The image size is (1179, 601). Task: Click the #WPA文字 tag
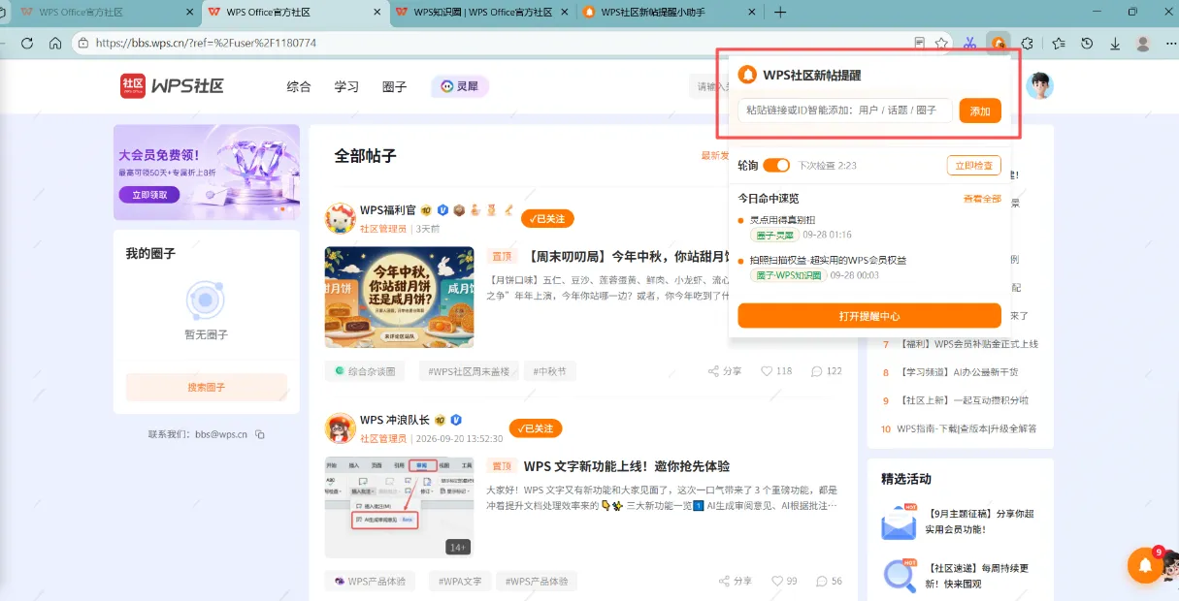(460, 582)
